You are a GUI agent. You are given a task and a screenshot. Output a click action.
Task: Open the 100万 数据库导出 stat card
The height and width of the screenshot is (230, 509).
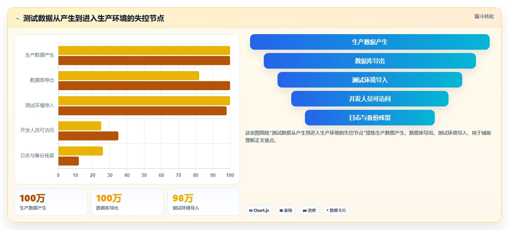coord(127,202)
